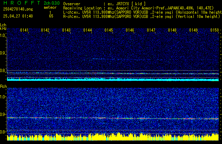Click time marker 0141
222x144 pixels.
[24, 30]
